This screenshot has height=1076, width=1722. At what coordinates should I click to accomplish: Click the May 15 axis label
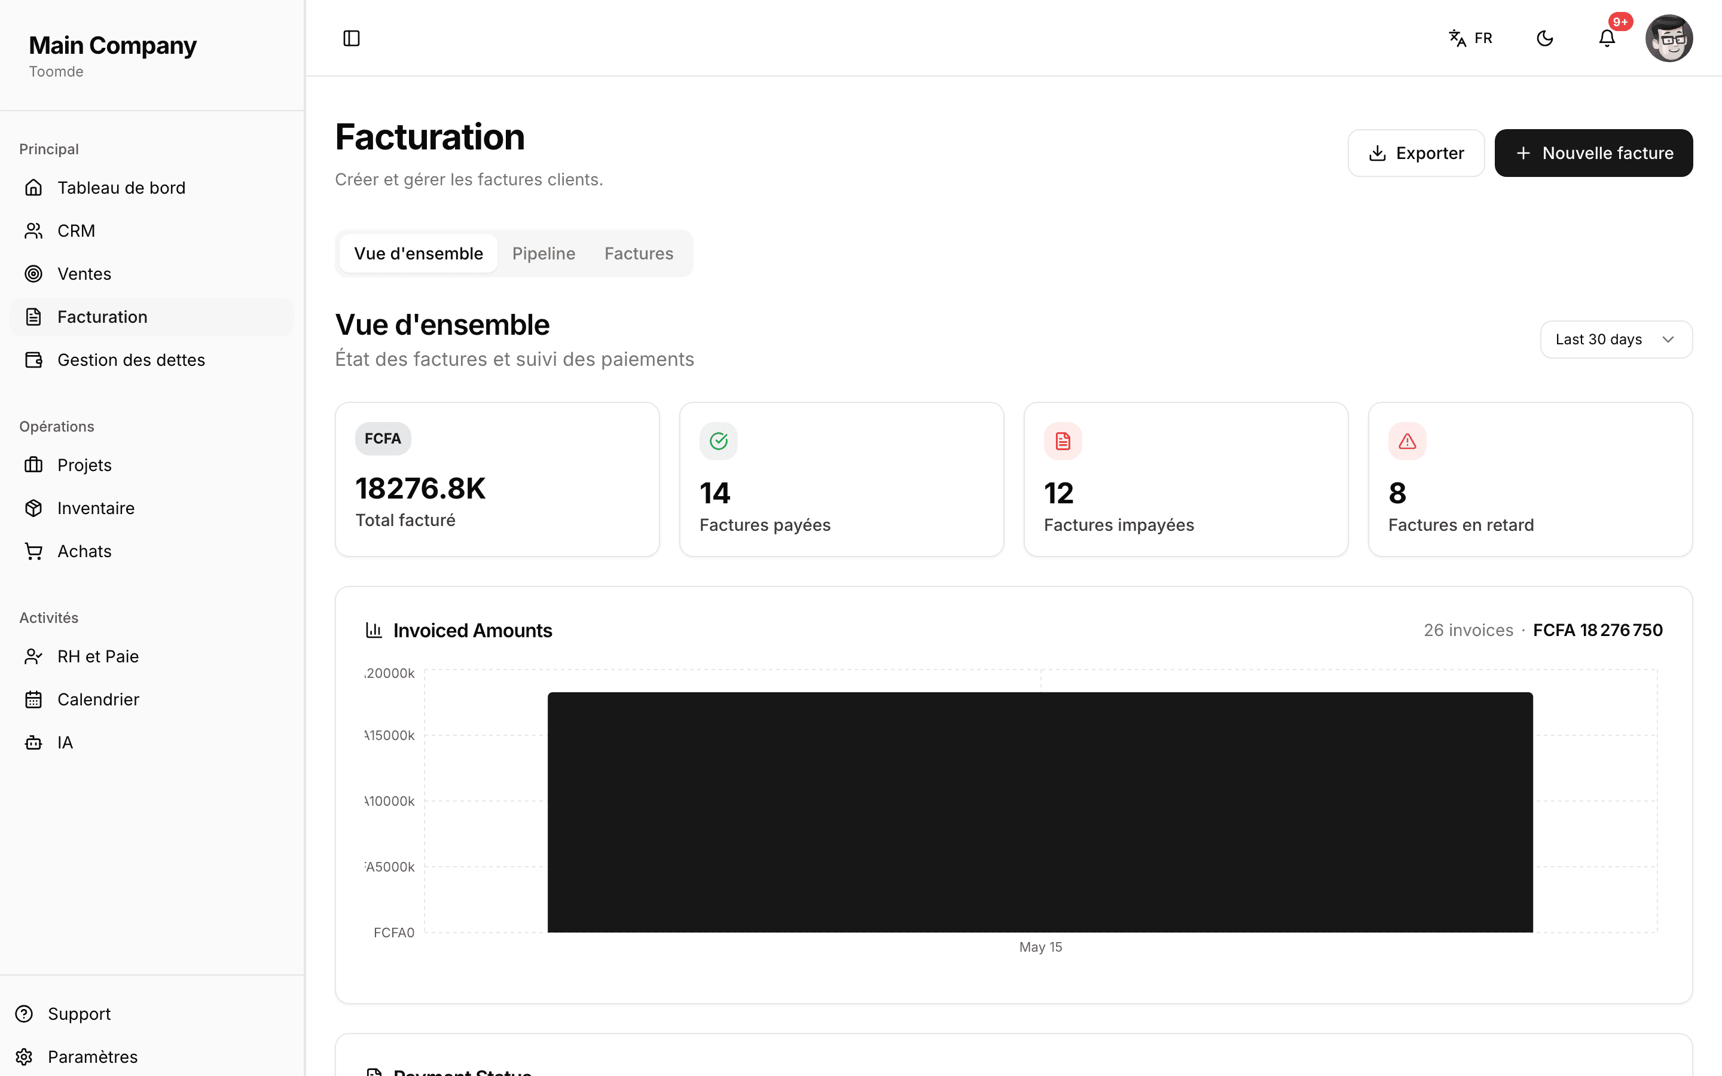[1040, 947]
